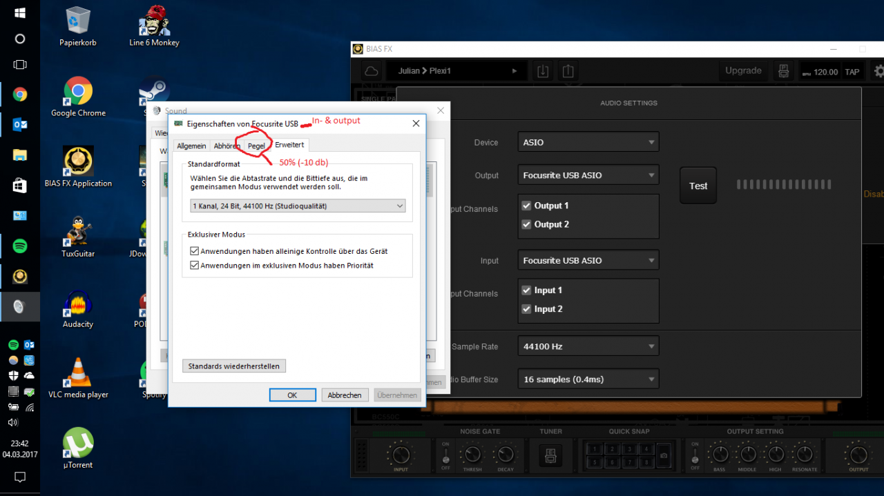Switch to the Pegel tab
This screenshot has width=884, height=496.
tap(256, 146)
